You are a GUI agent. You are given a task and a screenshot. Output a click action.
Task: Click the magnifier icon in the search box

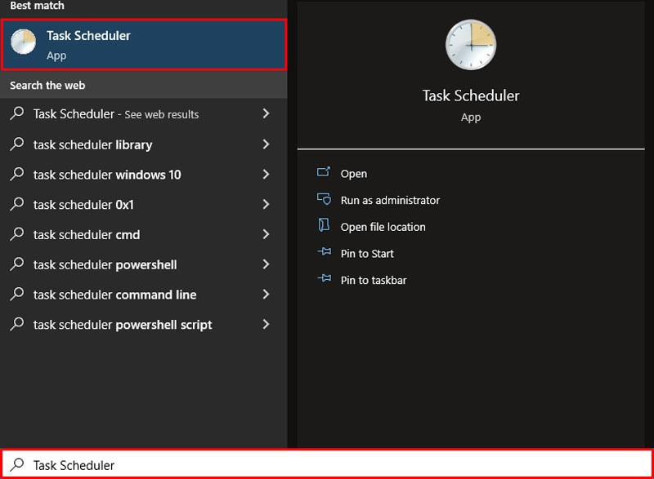pos(17,464)
